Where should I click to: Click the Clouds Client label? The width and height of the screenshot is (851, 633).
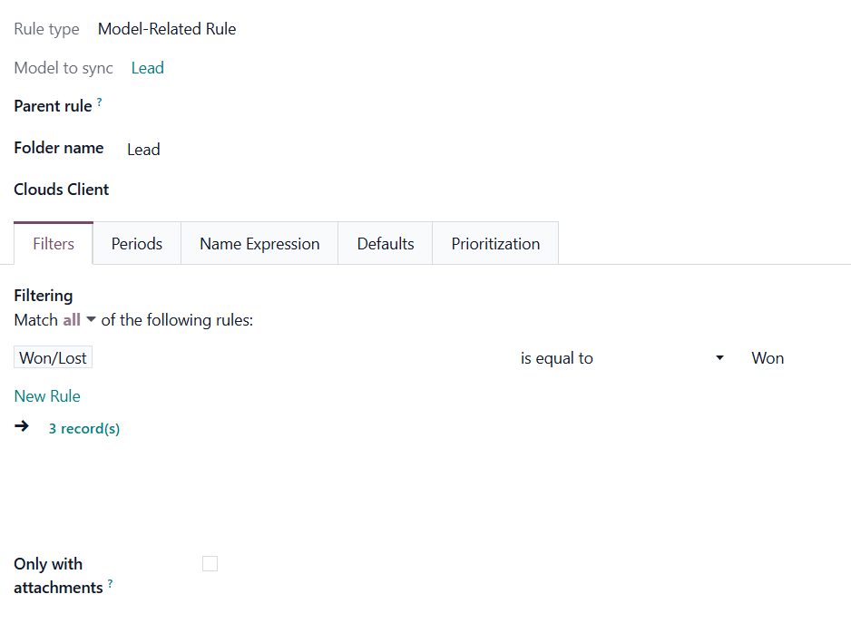click(62, 190)
